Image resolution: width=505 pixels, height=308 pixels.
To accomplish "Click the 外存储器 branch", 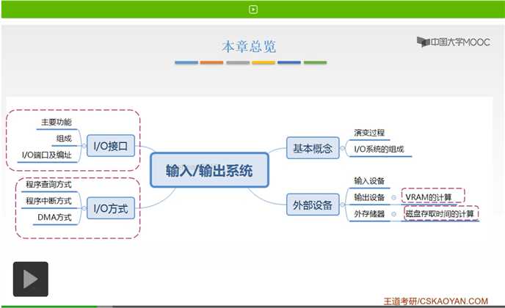I will 369,213.
